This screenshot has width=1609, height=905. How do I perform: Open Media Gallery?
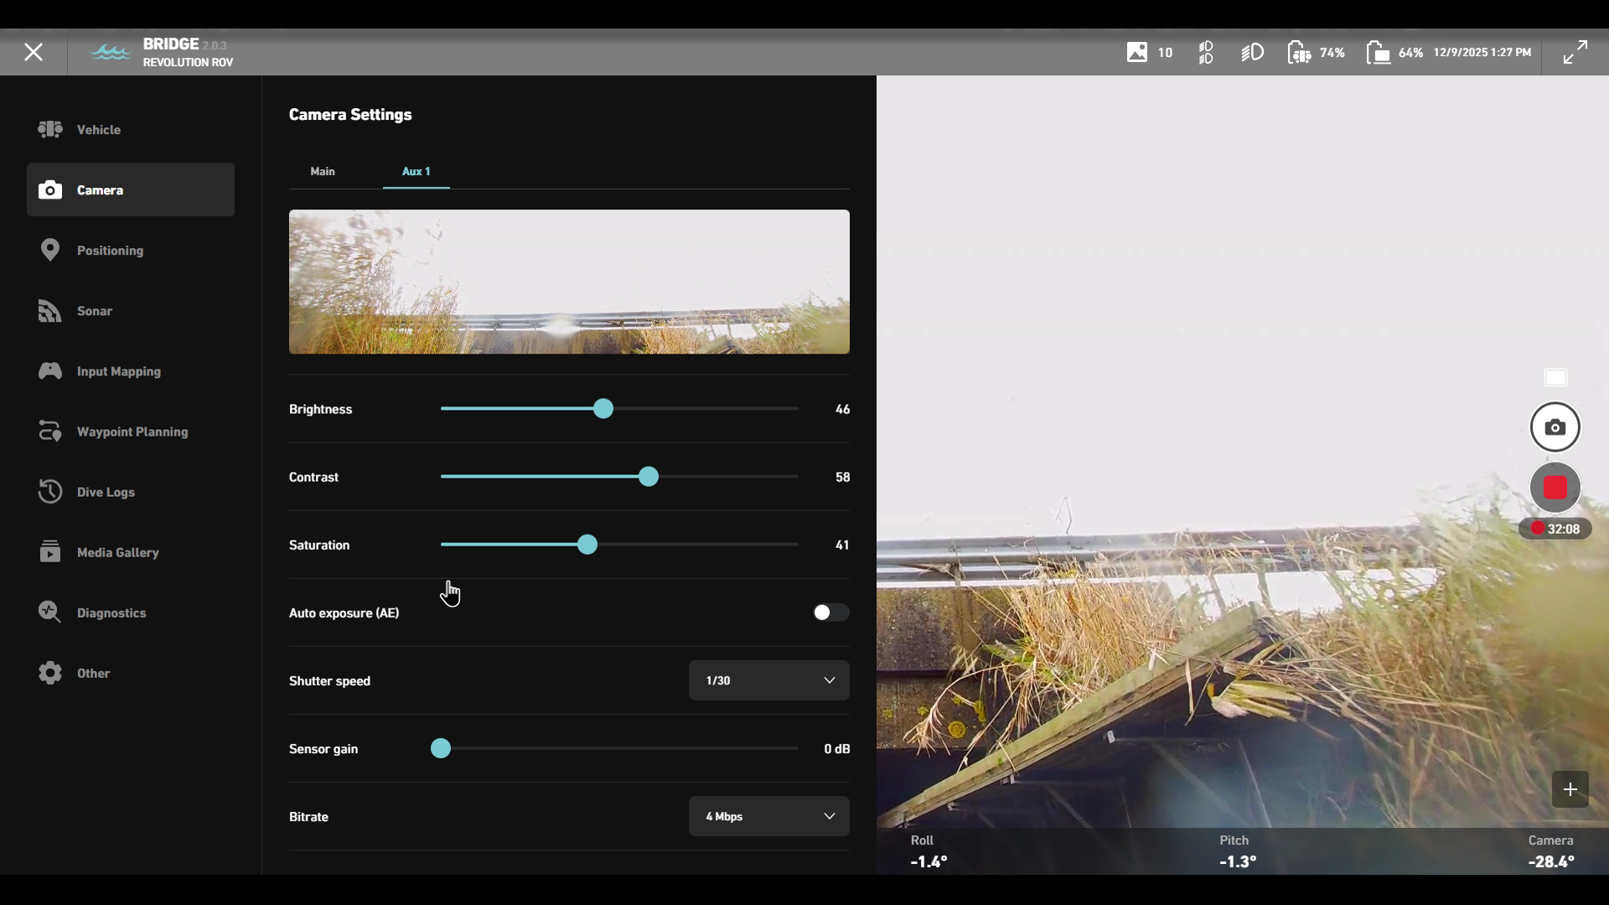coord(117,552)
